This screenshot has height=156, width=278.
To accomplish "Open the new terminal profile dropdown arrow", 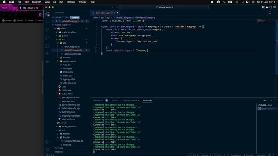I will point(268,101).
